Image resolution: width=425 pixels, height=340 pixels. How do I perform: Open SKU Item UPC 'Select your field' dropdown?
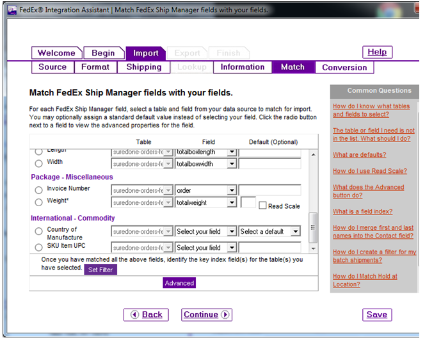coord(232,248)
